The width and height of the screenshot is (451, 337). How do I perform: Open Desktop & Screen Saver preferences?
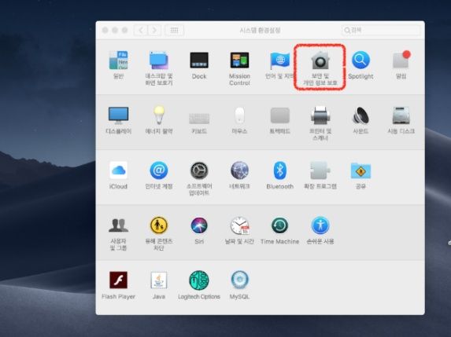pos(159,60)
